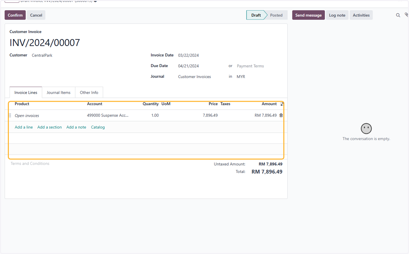The height and width of the screenshot is (254, 409).
Task: Select the Draft status stage
Action: [256, 15]
